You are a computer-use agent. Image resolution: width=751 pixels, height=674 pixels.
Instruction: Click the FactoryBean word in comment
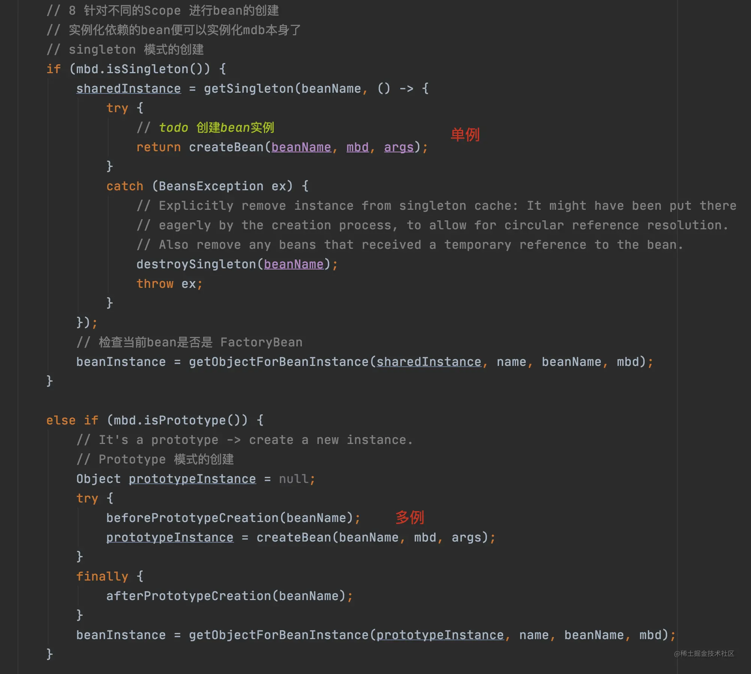click(x=261, y=342)
